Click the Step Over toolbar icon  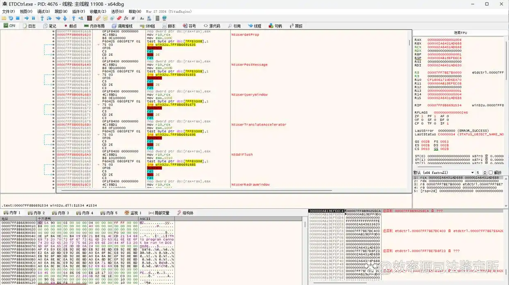click(x=49, y=18)
